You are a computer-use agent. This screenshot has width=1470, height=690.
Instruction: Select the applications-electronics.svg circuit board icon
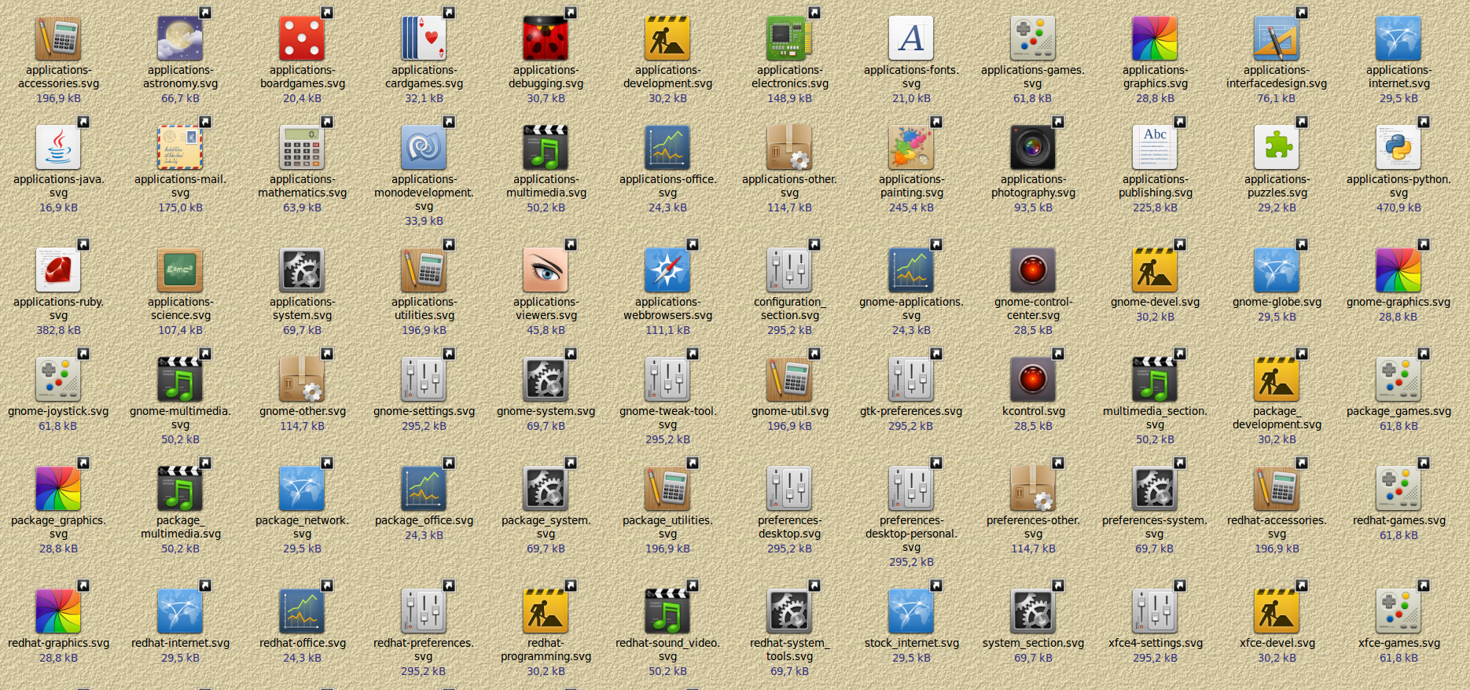789,38
